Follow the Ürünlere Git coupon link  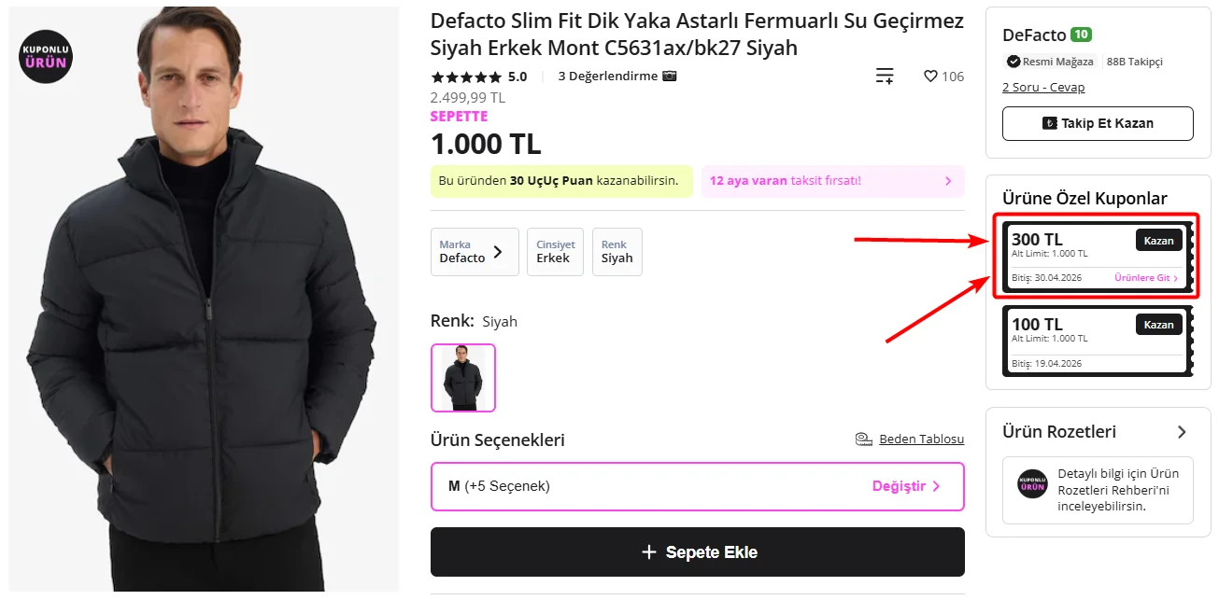[x=1146, y=278]
